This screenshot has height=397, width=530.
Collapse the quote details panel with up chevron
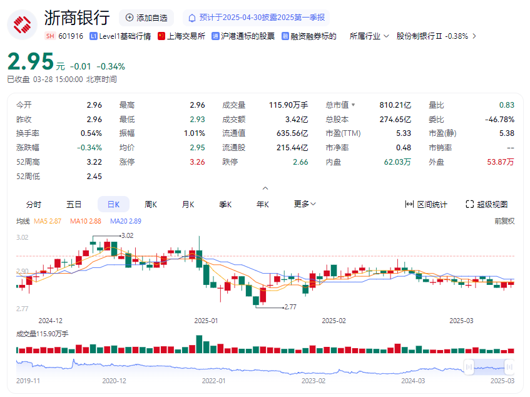click(265, 188)
